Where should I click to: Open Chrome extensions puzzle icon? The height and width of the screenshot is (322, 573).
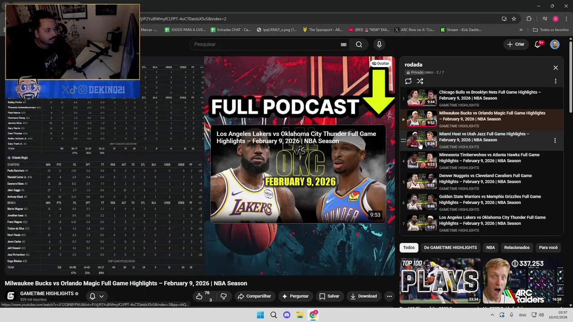point(529,19)
